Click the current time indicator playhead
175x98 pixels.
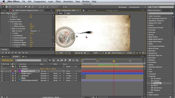point(114,61)
